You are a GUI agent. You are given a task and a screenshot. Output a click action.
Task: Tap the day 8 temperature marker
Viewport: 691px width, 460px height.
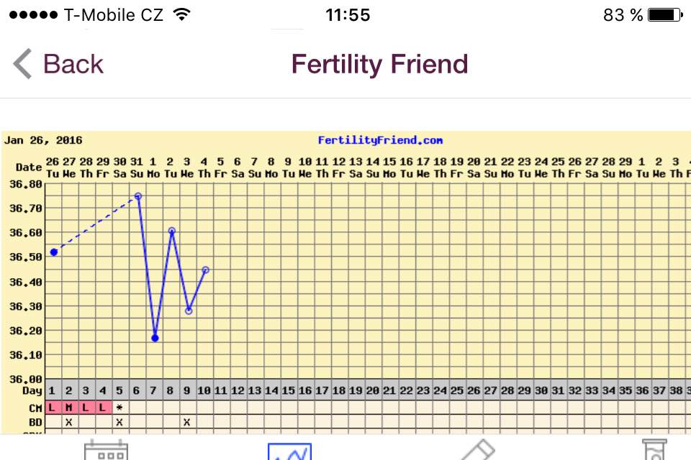pos(172,231)
